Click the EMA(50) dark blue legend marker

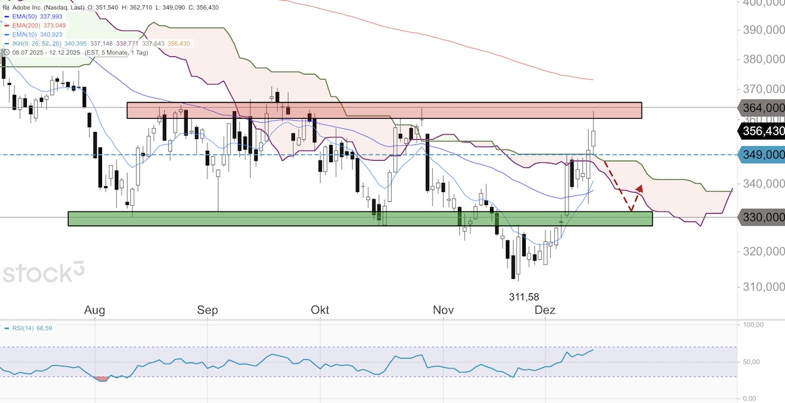7,16
